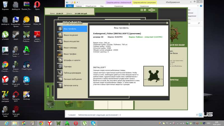Open 'Ваши награды' trophy cup section
Viewport: 224px width, 126px height.
(72, 48)
